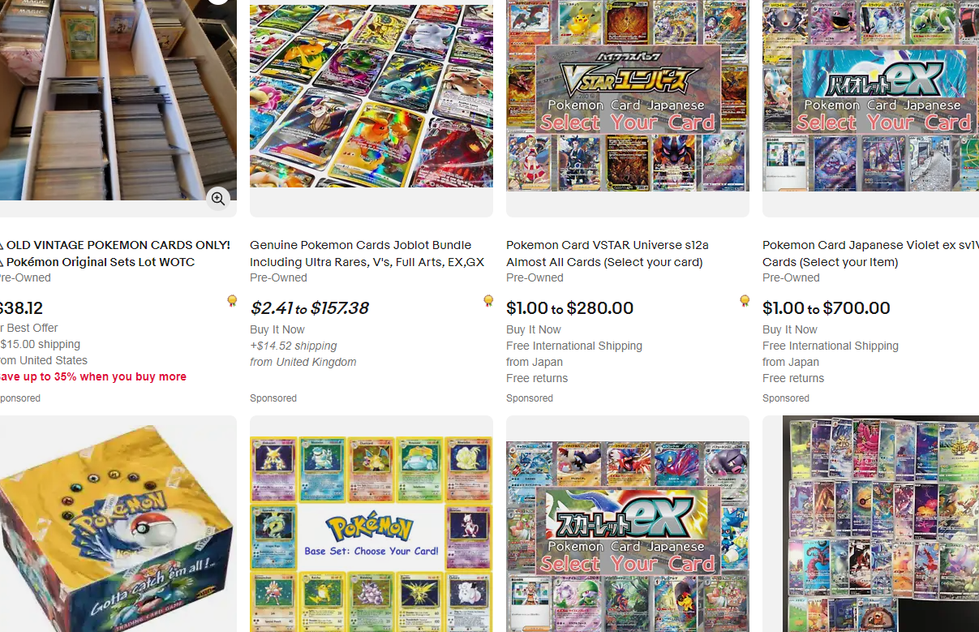
Task: Click the gold badge next to $2.41 to $157.38
Action: (488, 301)
